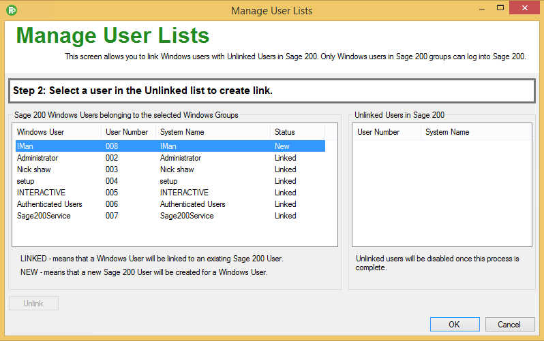
Task: Click Linked status in Sage200Service row
Action: (286, 216)
